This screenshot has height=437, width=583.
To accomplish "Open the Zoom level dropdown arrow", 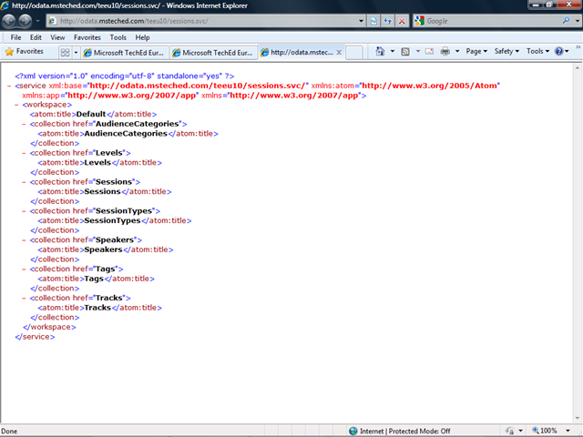I will tap(576, 431).
